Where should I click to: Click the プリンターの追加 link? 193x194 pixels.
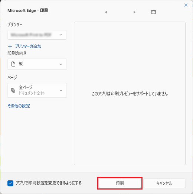coord(28,46)
